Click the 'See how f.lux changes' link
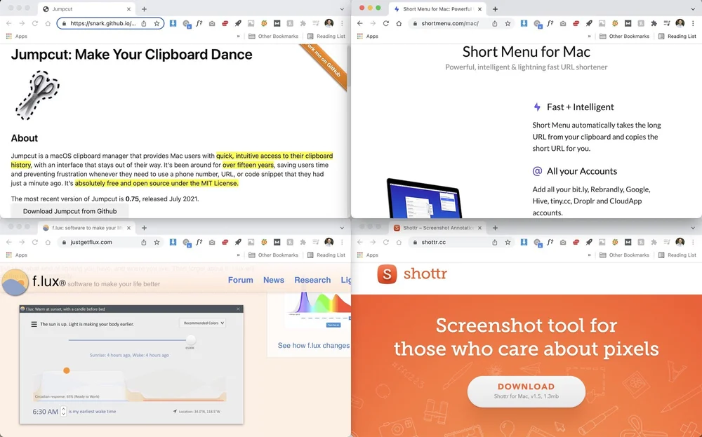The width and height of the screenshot is (702, 437). [313, 345]
